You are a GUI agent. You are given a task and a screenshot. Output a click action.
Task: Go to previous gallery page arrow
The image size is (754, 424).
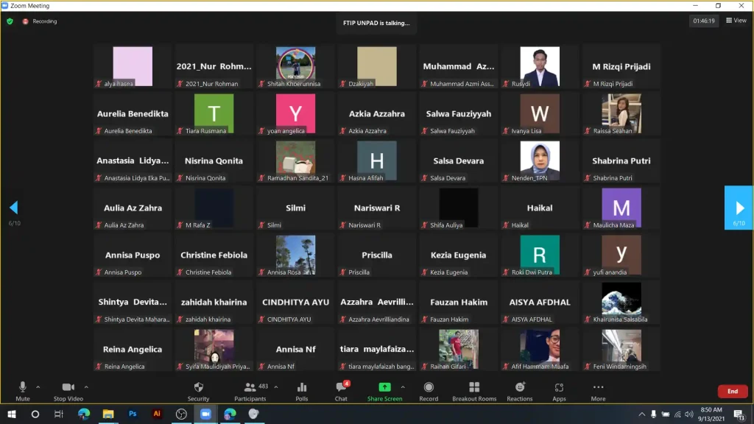click(x=14, y=208)
